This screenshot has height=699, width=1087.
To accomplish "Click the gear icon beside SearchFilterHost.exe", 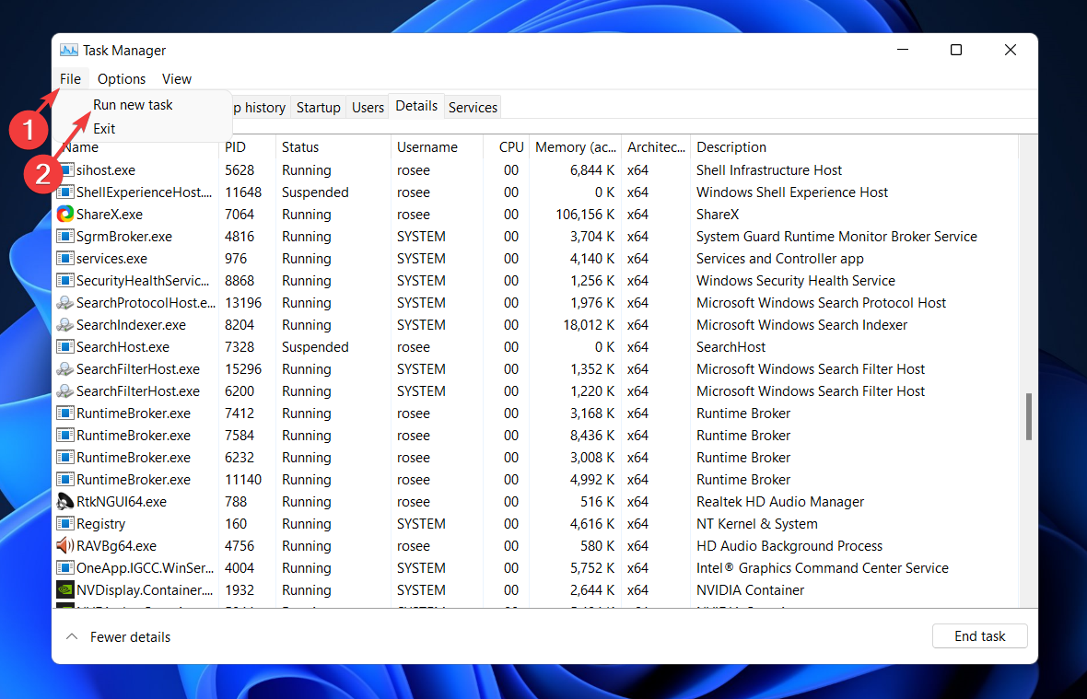I will point(64,368).
